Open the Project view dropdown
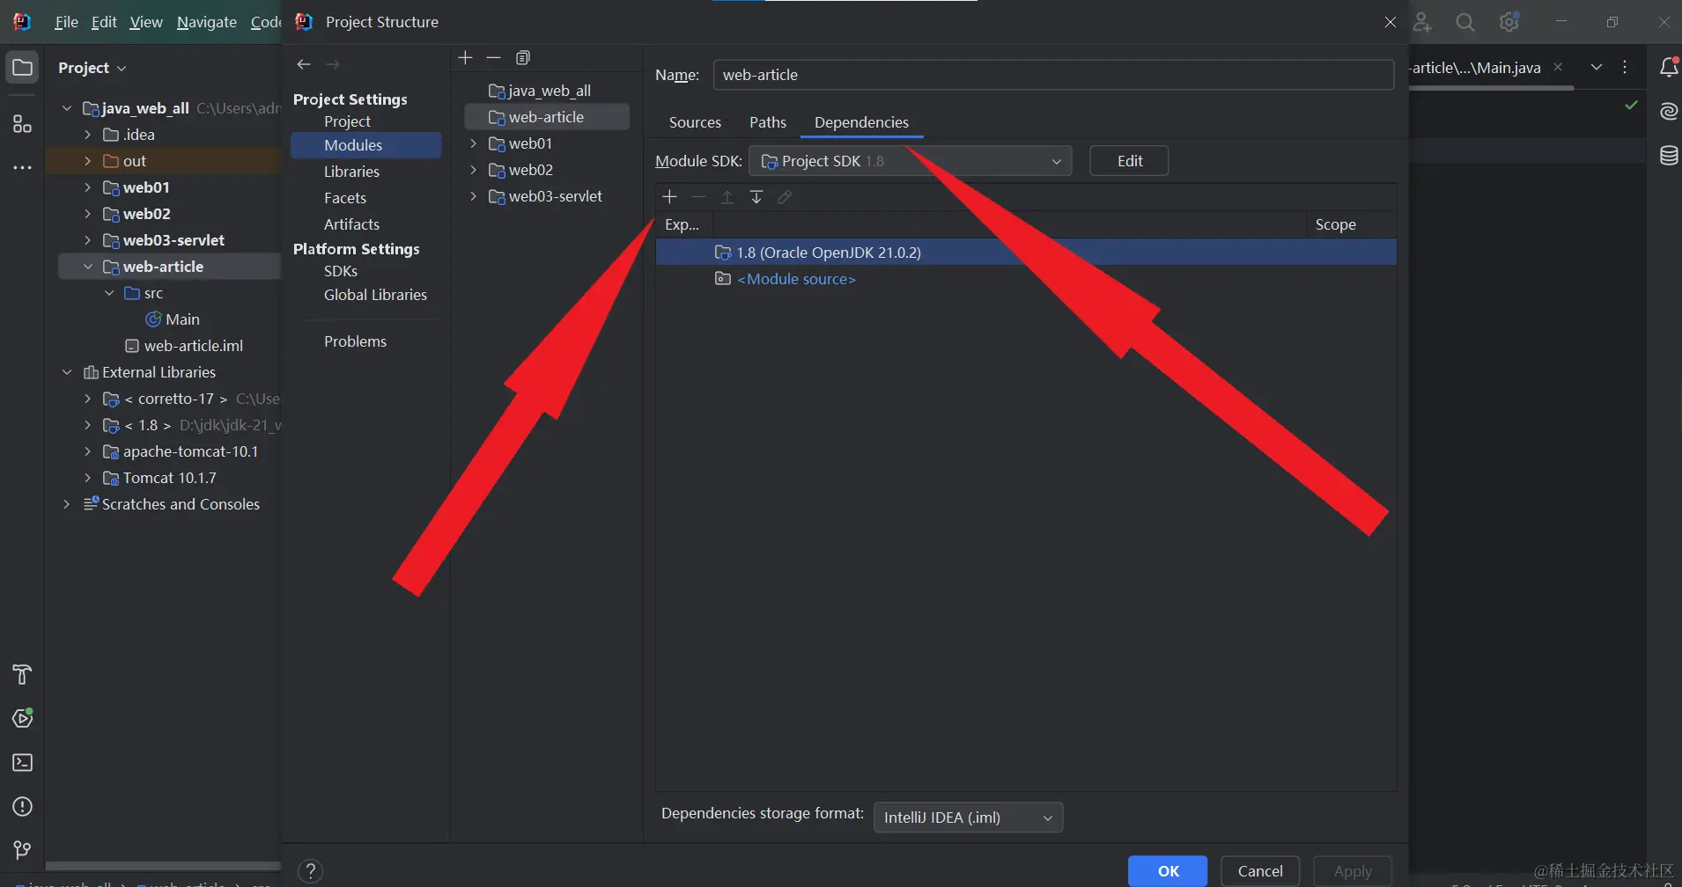 coord(92,68)
